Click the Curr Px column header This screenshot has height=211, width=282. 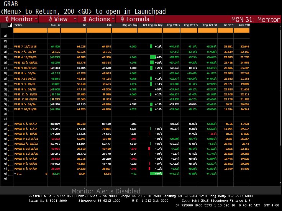(56, 25)
